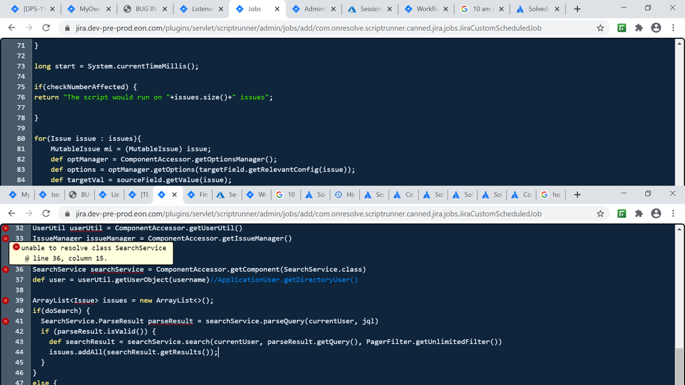
Task: Click the error marker on line 41
Action: coord(5,321)
